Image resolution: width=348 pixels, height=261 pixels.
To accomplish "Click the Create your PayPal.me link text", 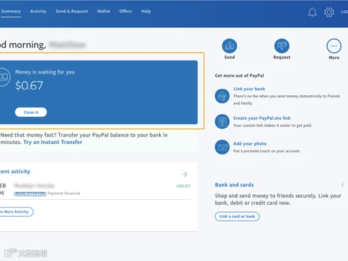I will pos(262,118).
